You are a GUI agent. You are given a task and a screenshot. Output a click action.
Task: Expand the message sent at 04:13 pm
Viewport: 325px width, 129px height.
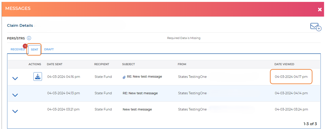15,94
